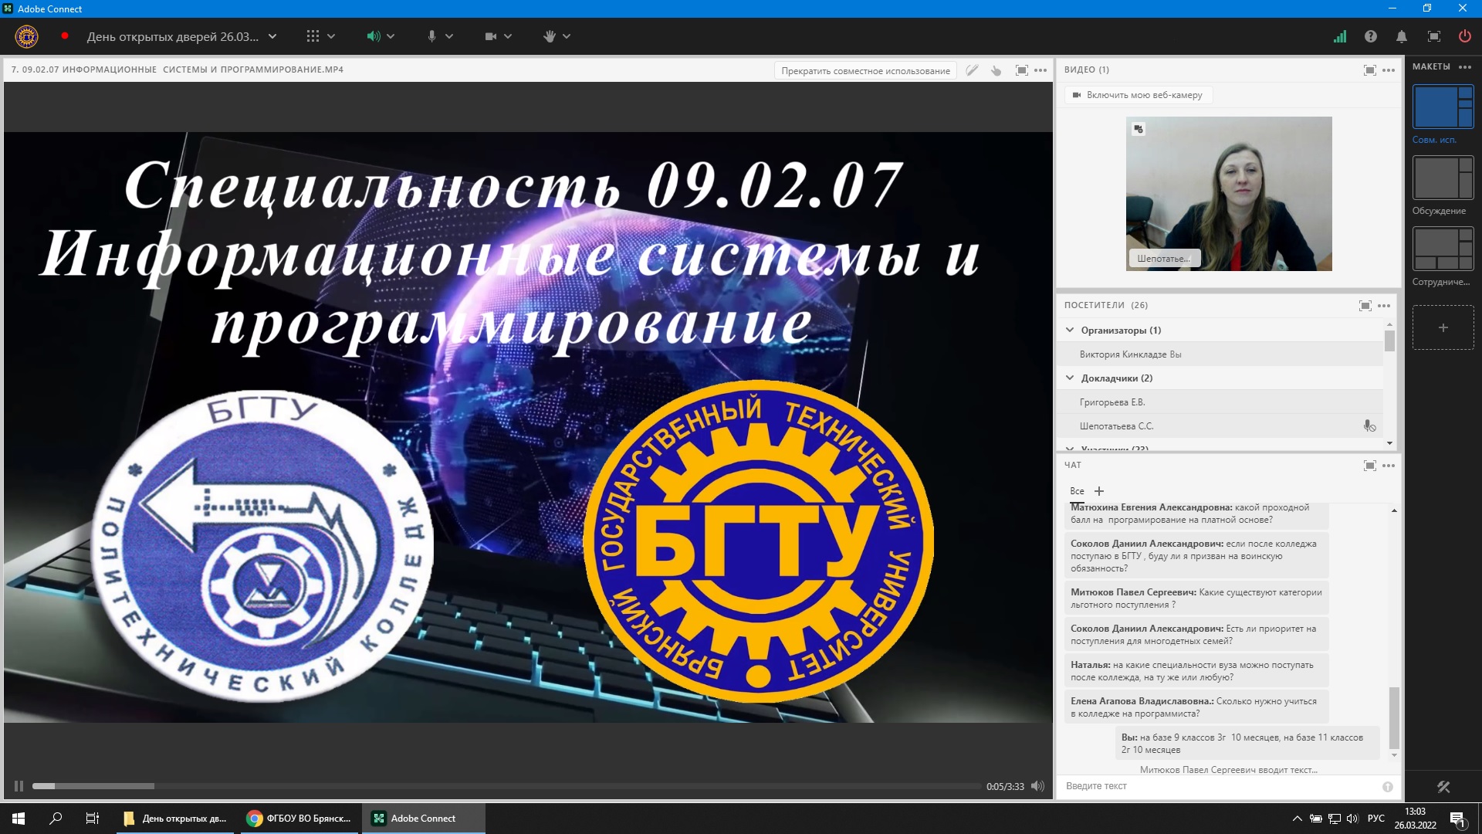Image resolution: width=1482 pixels, height=834 pixels.
Task: Toggle the webcam in top bar
Action: 490,36
